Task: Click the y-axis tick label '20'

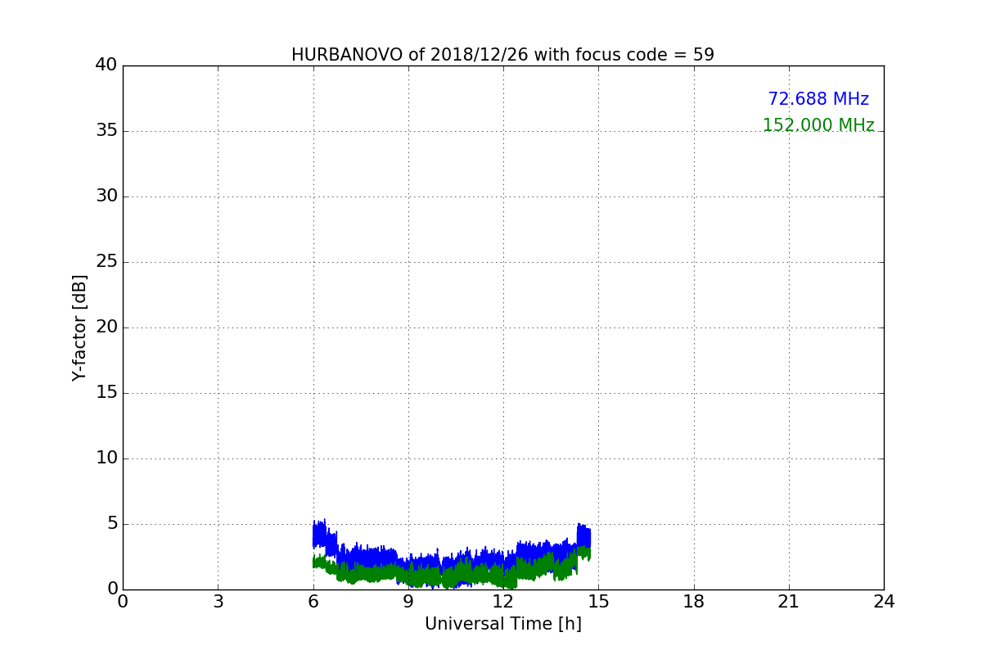Action: [106, 327]
